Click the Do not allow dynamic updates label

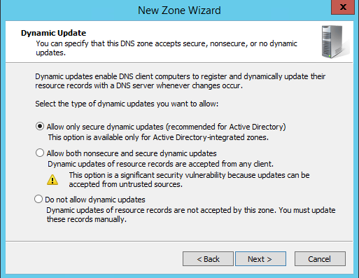pos(95,200)
